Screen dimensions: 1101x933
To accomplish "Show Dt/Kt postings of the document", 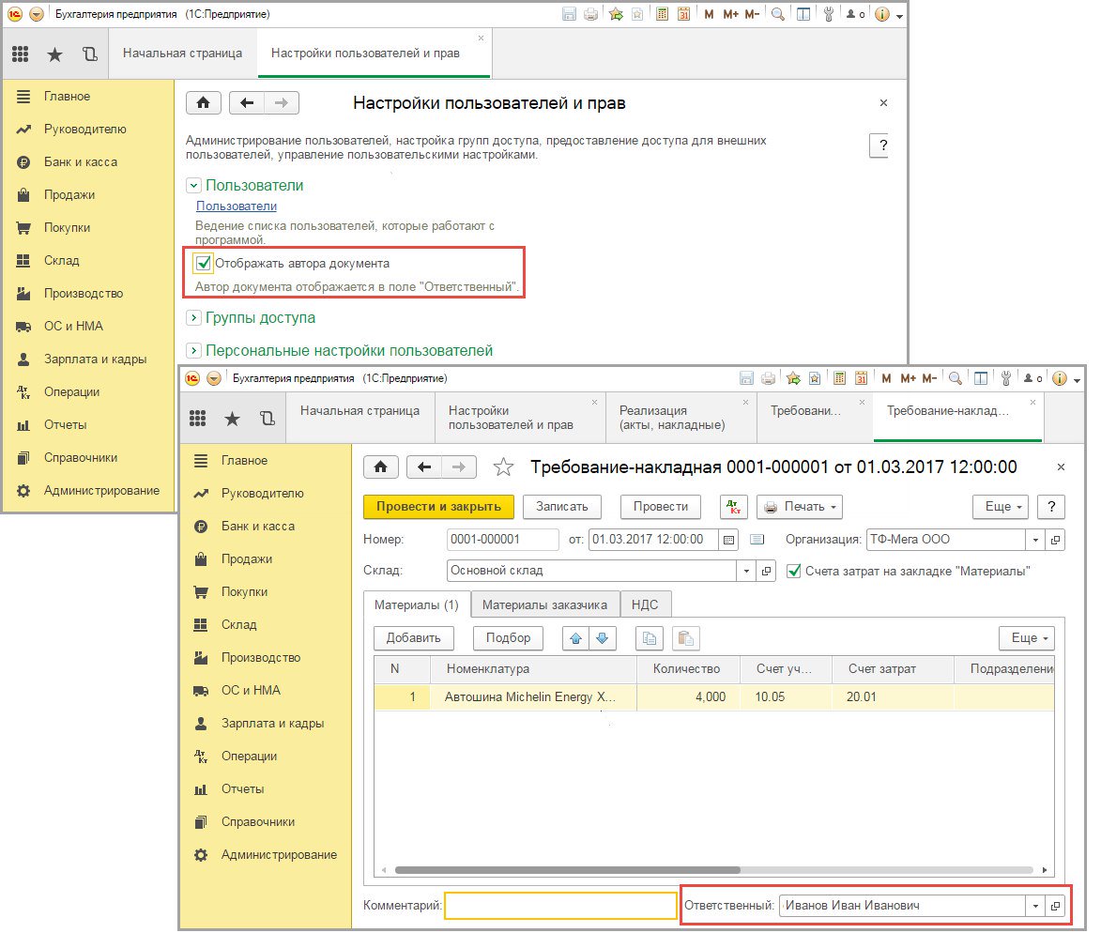I will [734, 506].
